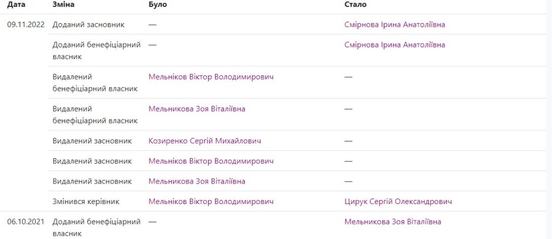Click Видалений засновник label in Козиренко row
This screenshot has height=239, width=552.
click(92, 141)
